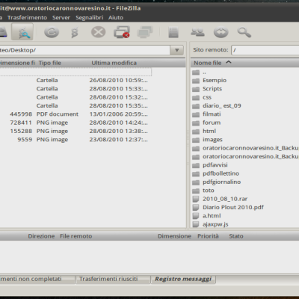Open the Server menu
The image size is (299, 299).
coord(61,18)
